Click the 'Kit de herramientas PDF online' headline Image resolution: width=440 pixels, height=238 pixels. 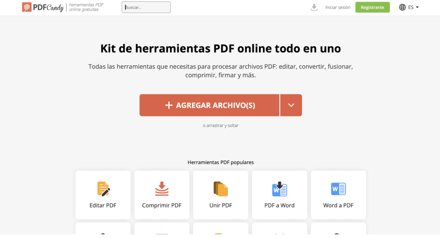click(x=220, y=49)
